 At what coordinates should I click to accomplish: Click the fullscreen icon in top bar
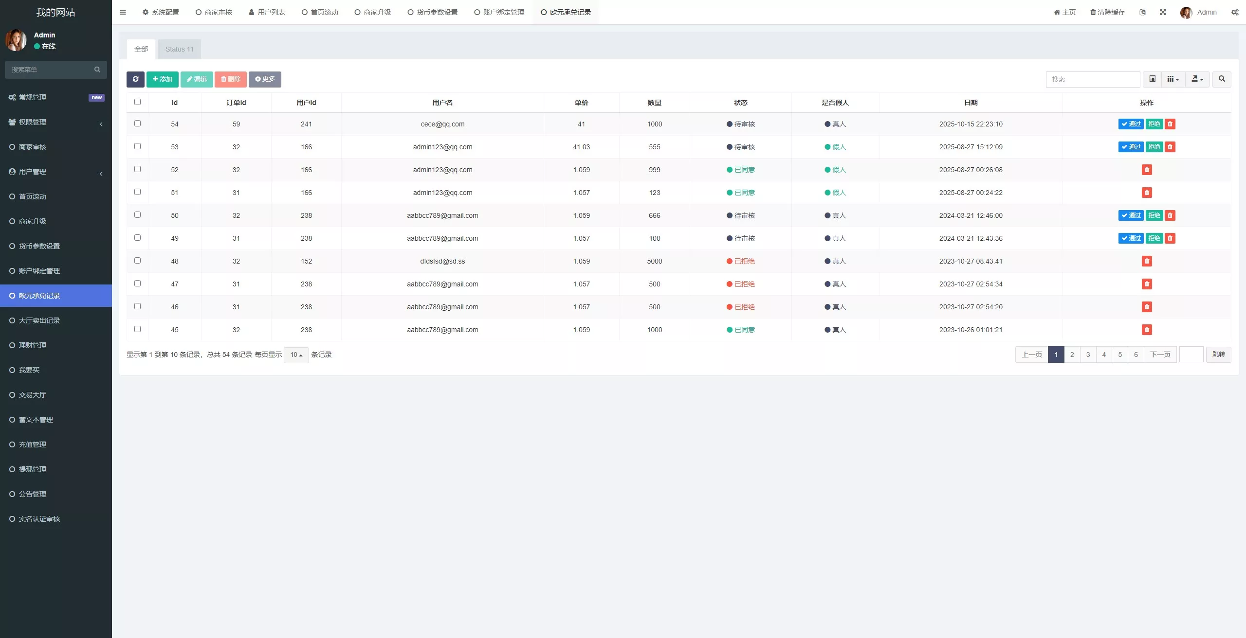[1163, 12]
